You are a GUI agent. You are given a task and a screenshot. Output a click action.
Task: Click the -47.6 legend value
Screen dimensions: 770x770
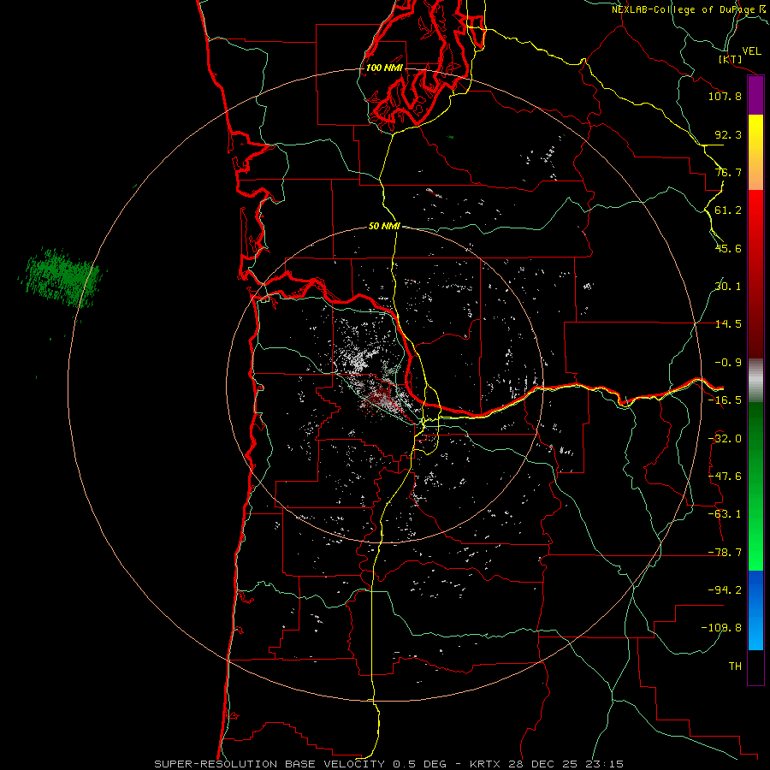[x=725, y=477]
